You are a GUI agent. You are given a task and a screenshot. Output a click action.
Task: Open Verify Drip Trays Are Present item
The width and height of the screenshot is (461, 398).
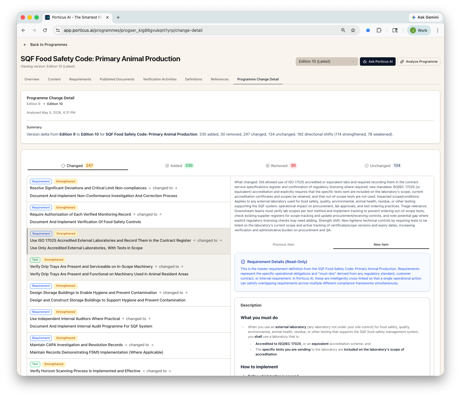point(129,267)
